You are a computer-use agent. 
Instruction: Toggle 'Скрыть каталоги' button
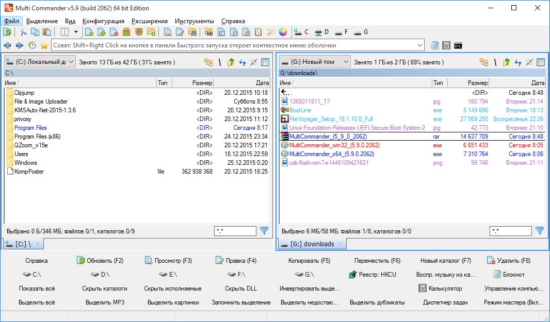(104, 289)
